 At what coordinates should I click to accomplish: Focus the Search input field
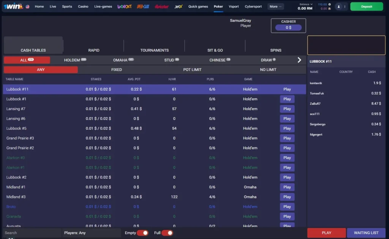tap(32, 233)
